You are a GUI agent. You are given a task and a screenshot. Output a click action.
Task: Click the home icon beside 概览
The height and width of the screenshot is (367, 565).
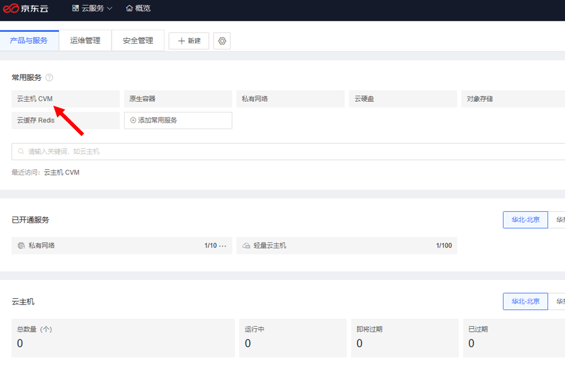point(130,8)
